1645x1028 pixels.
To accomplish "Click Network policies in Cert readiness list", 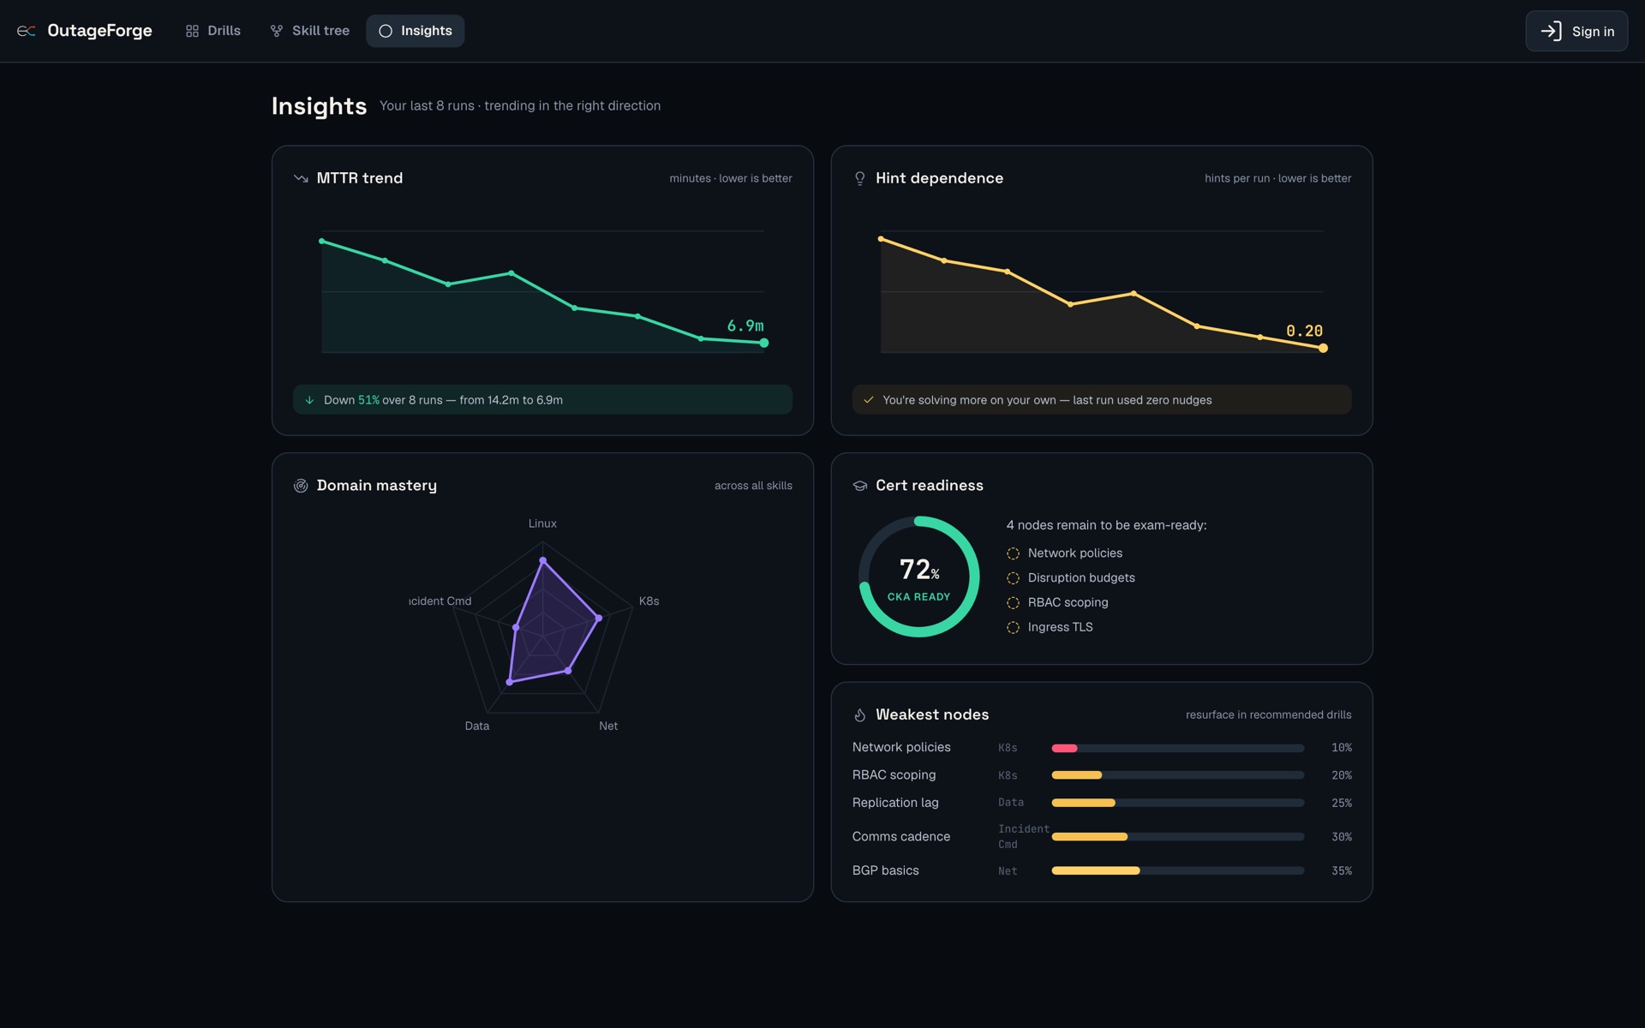I will pos(1075,553).
